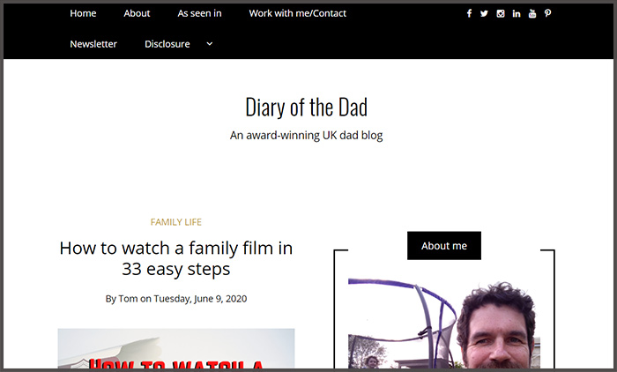Open the Pinterest social icon
The image size is (617, 372).
[x=547, y=14]
